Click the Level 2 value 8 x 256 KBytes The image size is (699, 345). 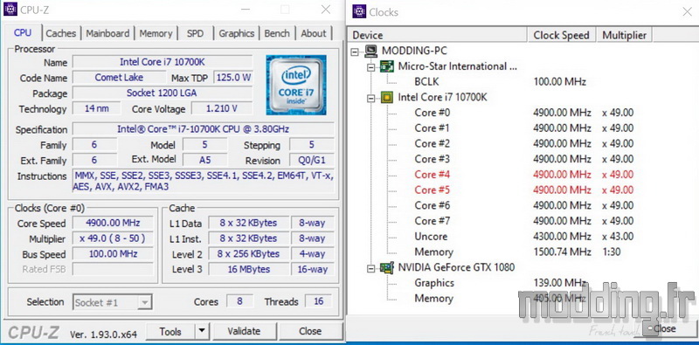(x=248, y=254)
